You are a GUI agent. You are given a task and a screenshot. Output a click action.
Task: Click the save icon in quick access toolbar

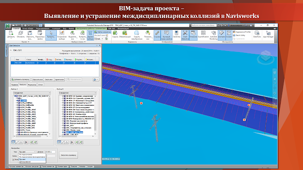[x=22, y=25]
